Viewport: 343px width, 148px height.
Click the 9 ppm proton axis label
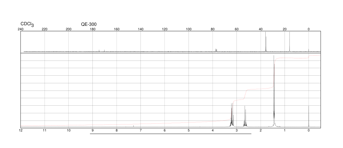pyautogui.click(x=92, y=131)
